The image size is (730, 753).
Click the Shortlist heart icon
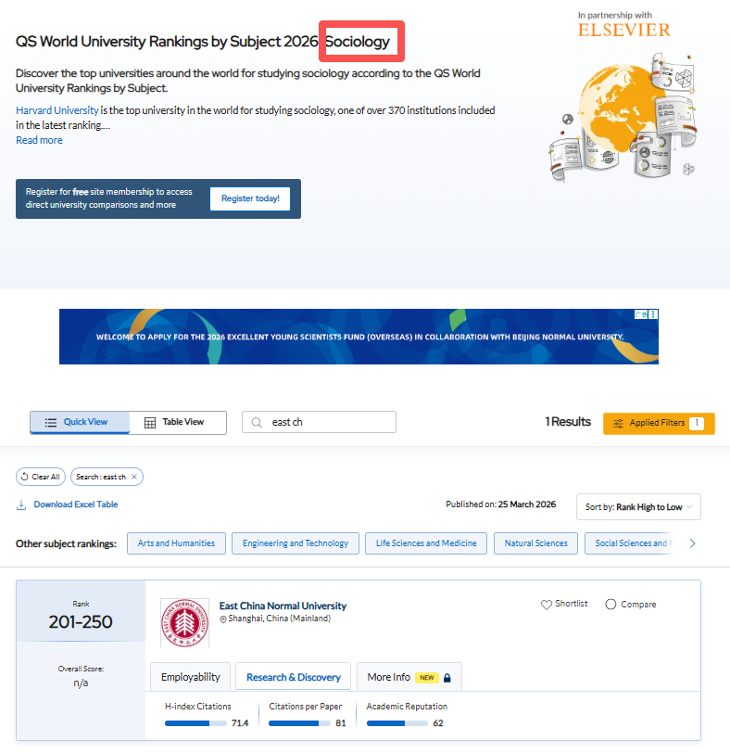click(x=547, y=605)
